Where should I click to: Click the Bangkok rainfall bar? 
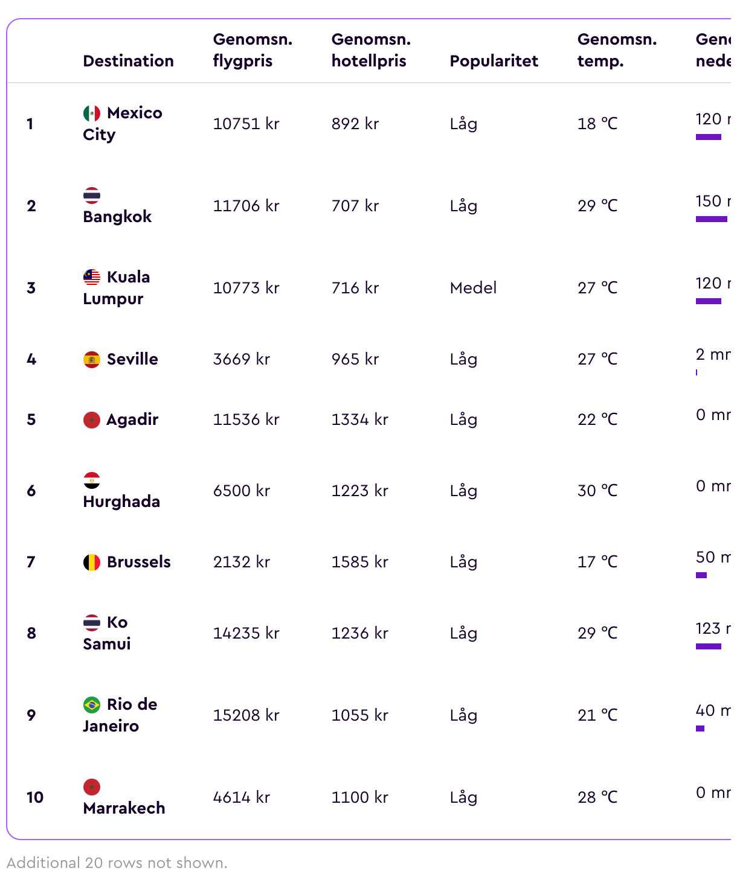click(711, 219)
